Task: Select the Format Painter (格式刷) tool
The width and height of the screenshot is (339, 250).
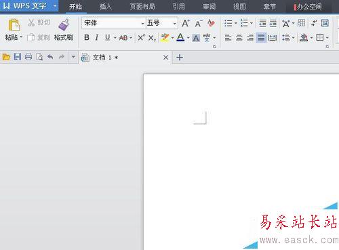Action: tap(64, 30)
